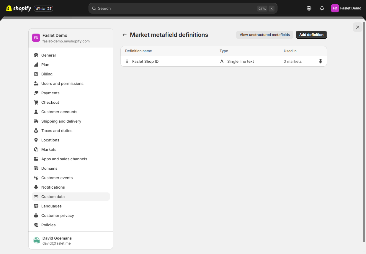Open Customer accounts settings
The image size is (366, 254).
(x=71, y=112)
